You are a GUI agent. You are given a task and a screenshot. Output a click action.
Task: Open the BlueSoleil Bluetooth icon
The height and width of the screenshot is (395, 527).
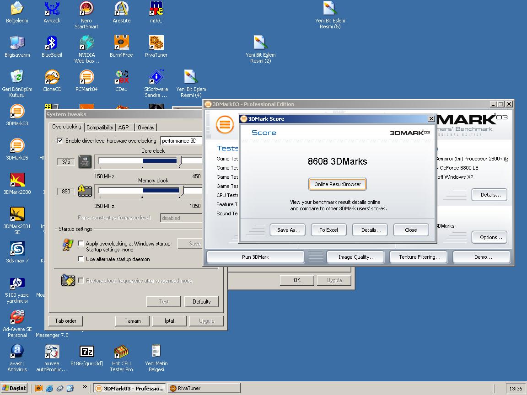point(52,43)
